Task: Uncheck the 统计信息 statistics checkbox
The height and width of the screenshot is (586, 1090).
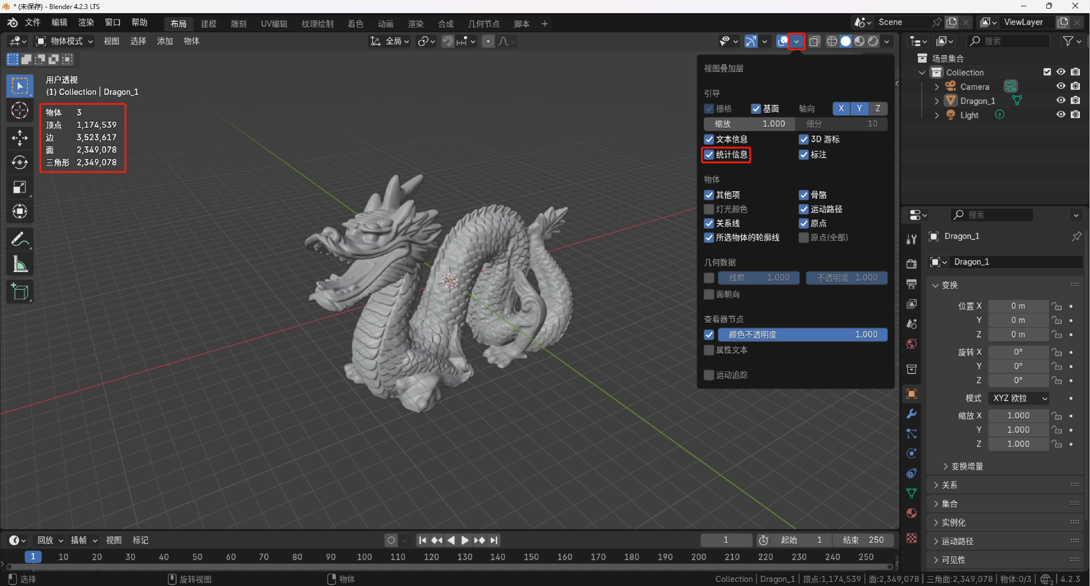Action: pos(709,154)
